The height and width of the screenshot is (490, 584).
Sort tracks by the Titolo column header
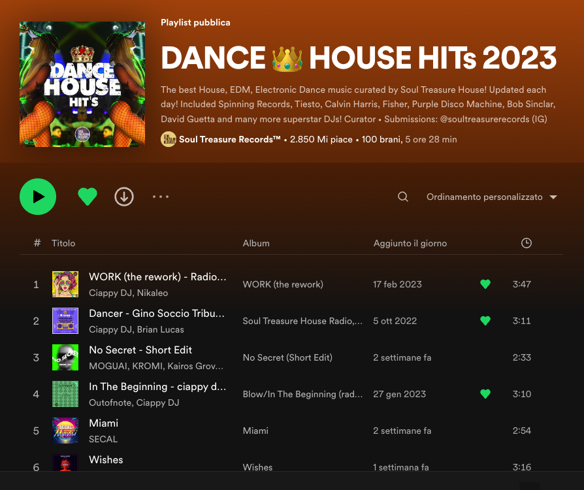pyautogui.click(x=63, y=243)
